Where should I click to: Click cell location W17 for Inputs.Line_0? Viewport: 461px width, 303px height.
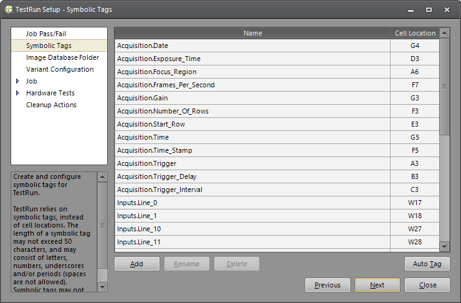pyautogui.click(x=415, y=203)
